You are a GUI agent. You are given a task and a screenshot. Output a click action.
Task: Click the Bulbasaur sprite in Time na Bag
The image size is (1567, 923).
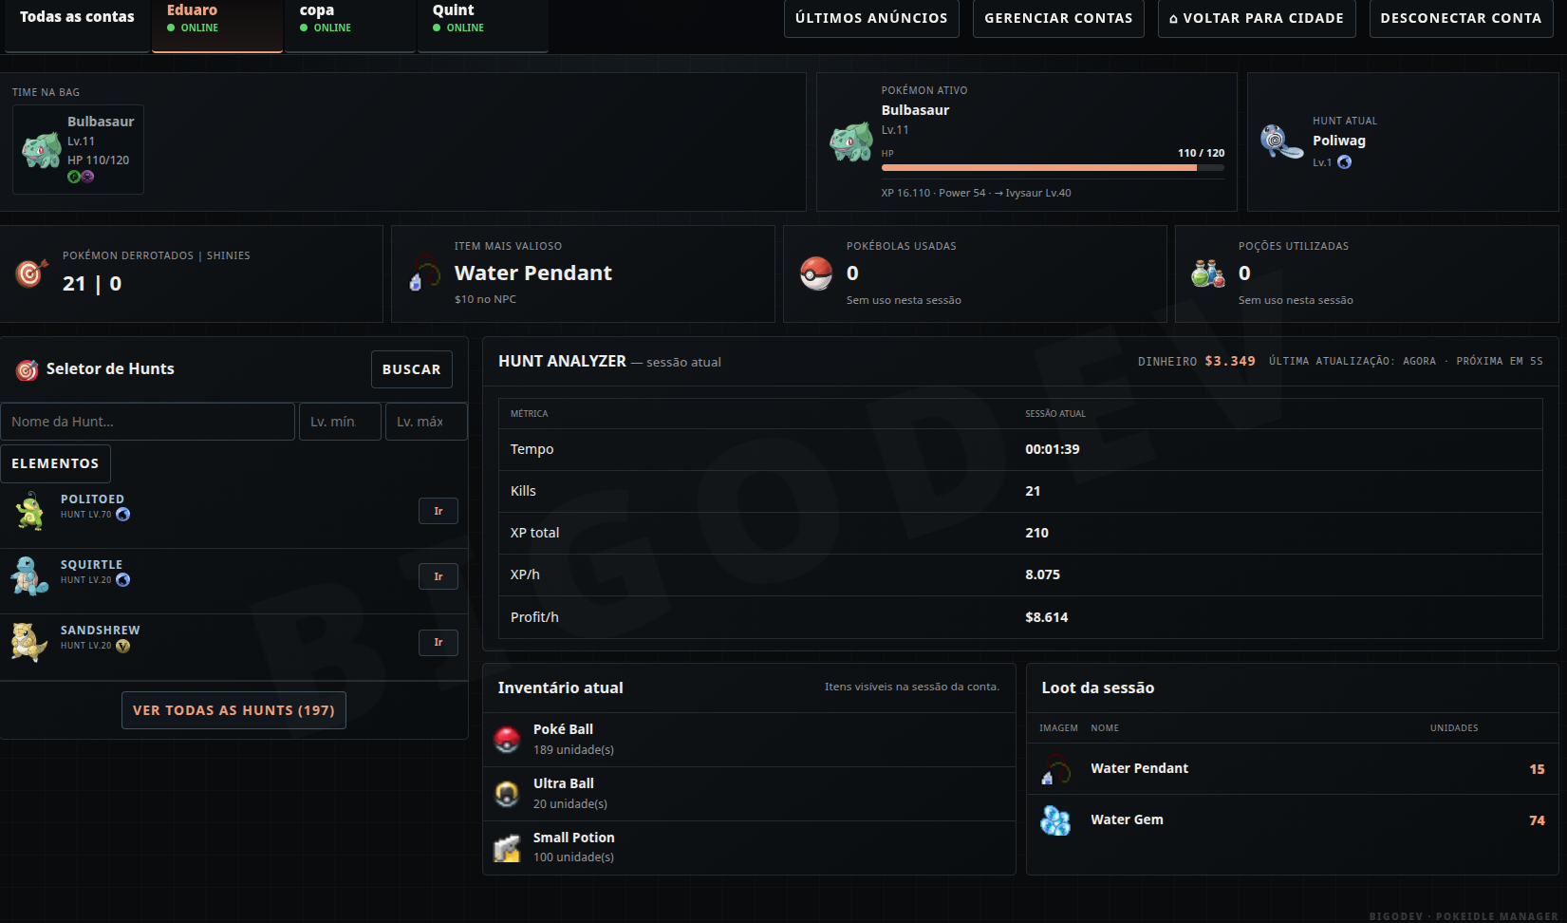pyautogui.click(x=42, y=150)
